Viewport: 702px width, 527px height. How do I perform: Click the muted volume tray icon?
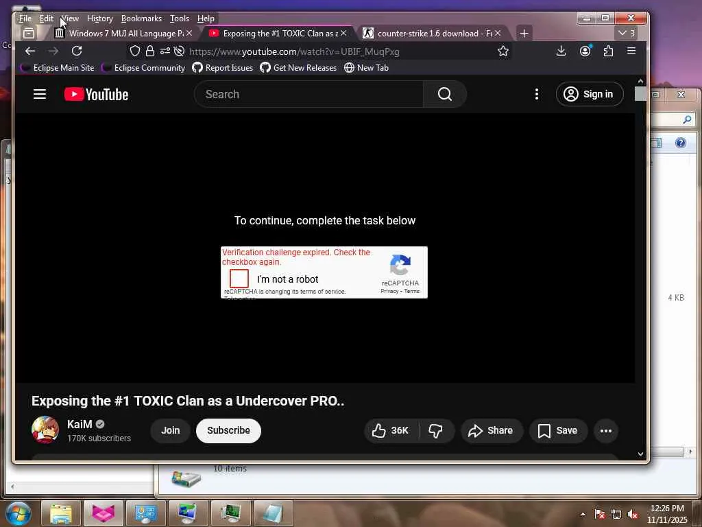tap(633, 515)
